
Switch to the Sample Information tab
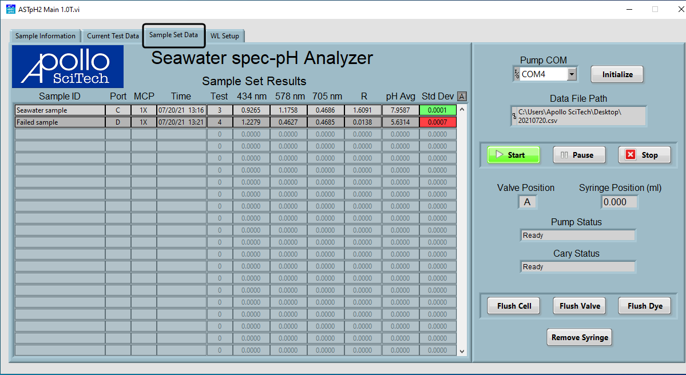(45, 36)
